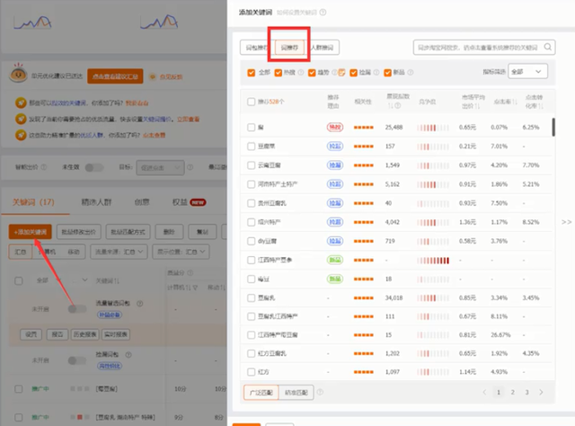Uncheck the 热搜 filter checkbox
The height and width of the screenshot is (426, 575).
279,73
